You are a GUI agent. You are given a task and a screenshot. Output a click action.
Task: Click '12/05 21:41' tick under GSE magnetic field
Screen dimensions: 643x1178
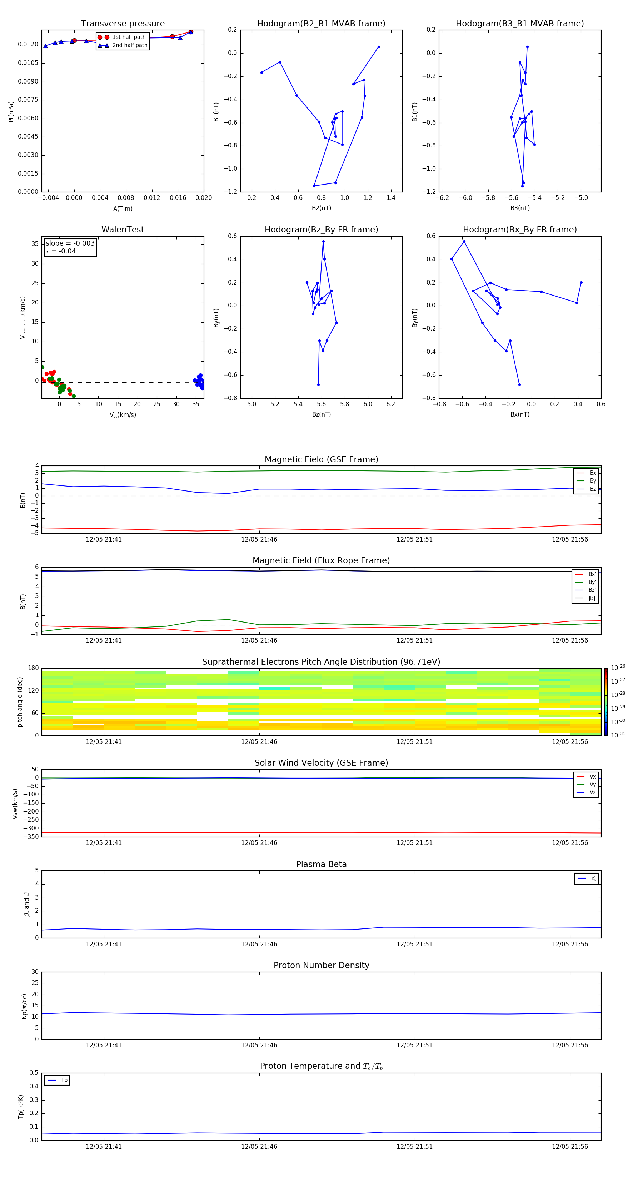pos(104,539)
